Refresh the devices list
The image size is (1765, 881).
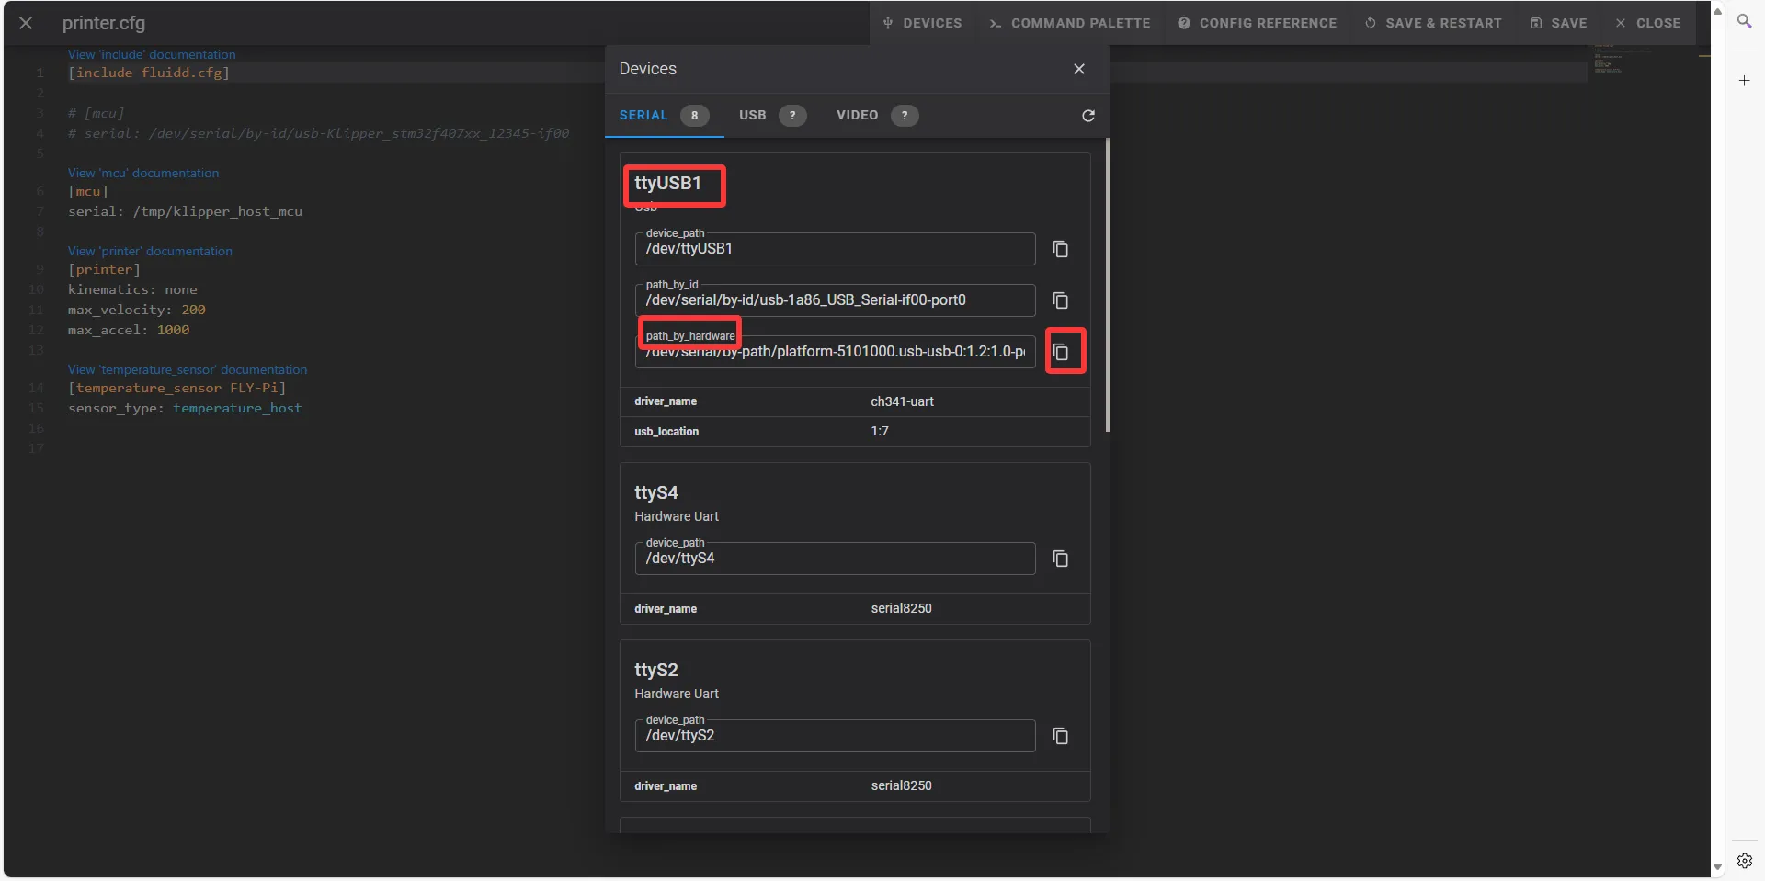point(1088,116)
